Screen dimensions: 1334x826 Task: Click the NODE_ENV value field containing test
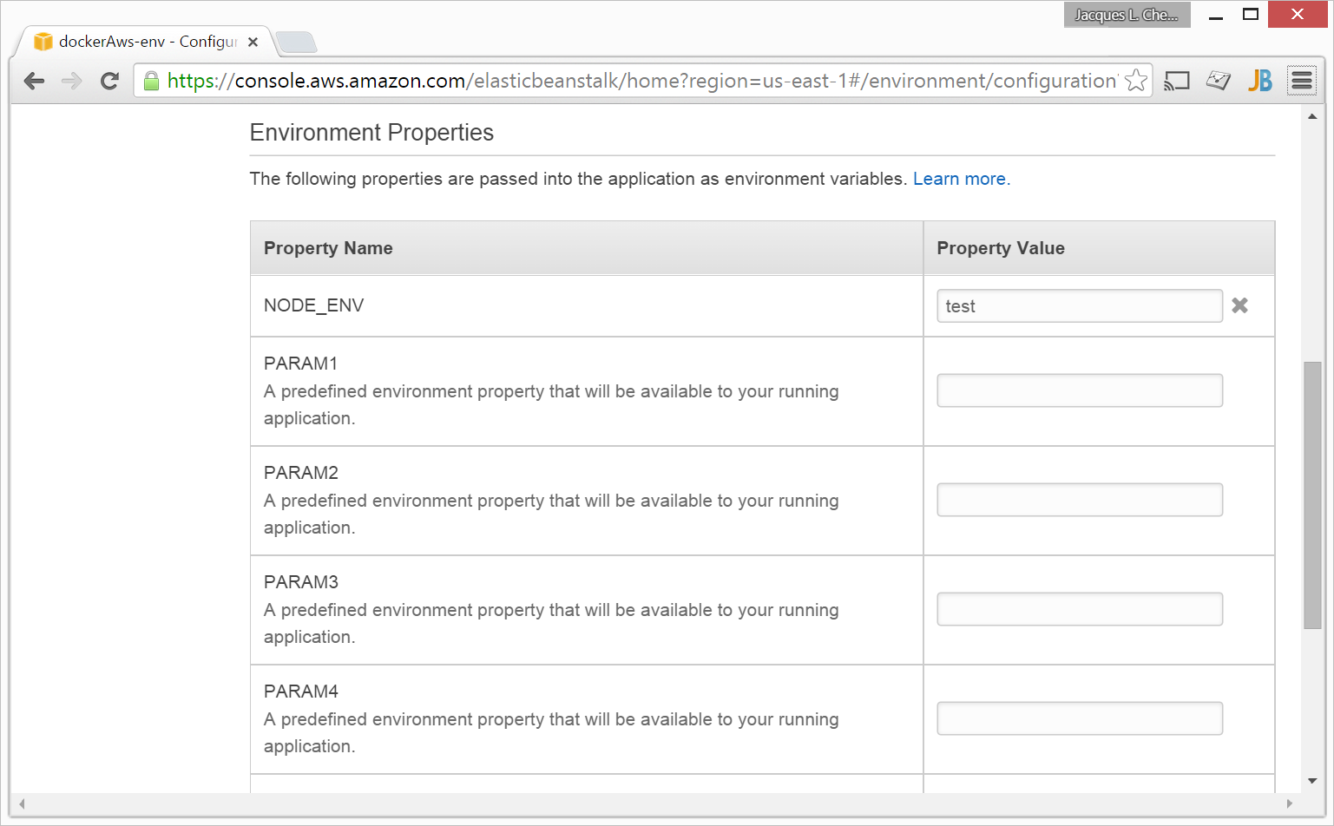pos(1079,306)
